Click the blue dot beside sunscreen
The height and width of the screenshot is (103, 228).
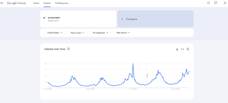pyautogui.click(x=44, y=18)
